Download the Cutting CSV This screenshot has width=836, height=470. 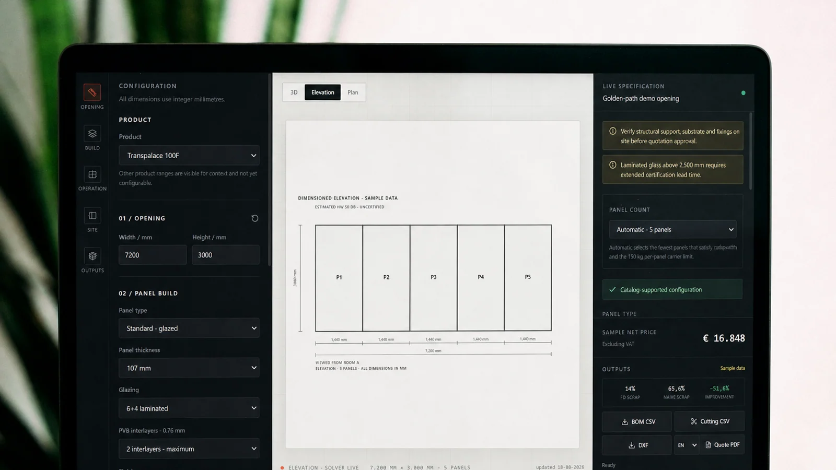[710, 421]
